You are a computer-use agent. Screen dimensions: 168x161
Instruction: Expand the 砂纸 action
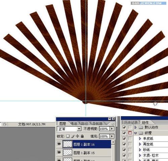140,150
